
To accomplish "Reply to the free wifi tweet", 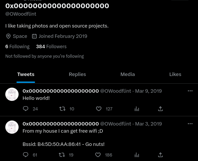I will (x=26, y=155).
